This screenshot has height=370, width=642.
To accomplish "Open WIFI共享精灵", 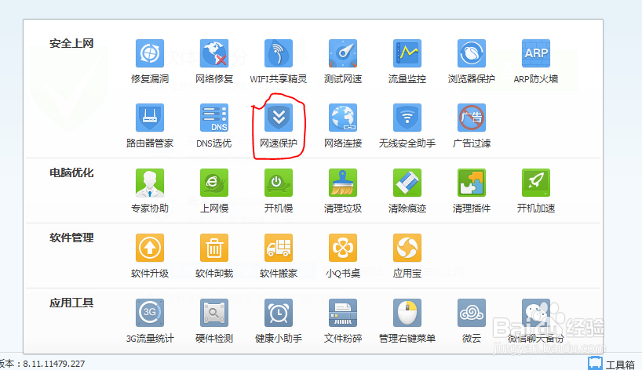I will point(279,53).
